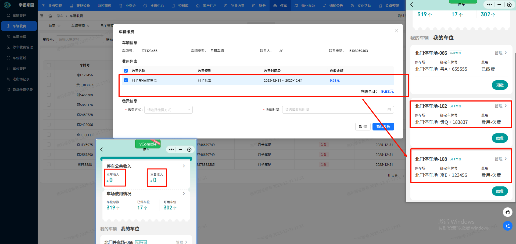
Task: Click the 车牌号 search input field
Action: coord(80,39)
